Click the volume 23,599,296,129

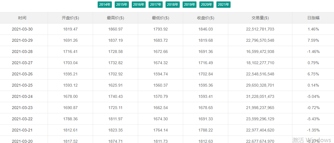click(260, 119)
